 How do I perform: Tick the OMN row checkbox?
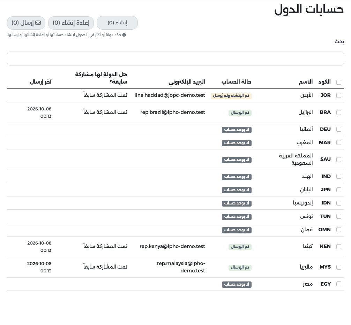339,230
